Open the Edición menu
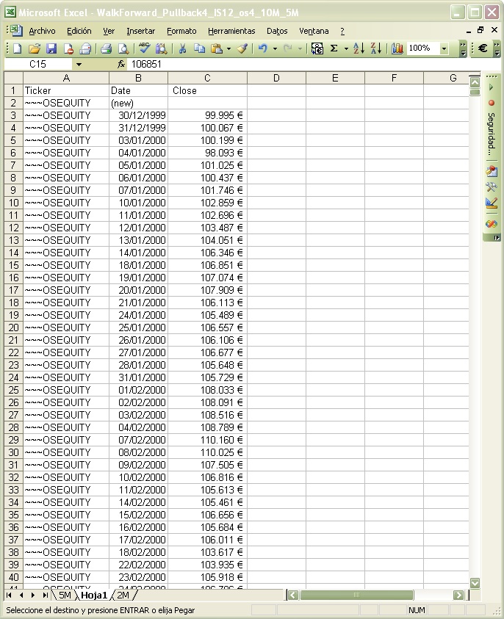The image size is (504, 619). point(79,31)
